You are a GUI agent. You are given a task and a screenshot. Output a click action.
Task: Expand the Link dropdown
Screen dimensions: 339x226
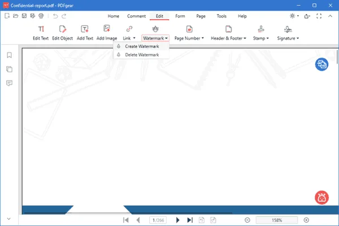pos(129,32)
